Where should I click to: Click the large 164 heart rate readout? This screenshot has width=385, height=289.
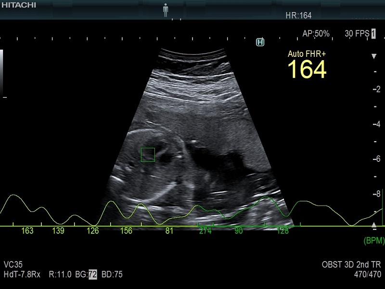point(307,69)
